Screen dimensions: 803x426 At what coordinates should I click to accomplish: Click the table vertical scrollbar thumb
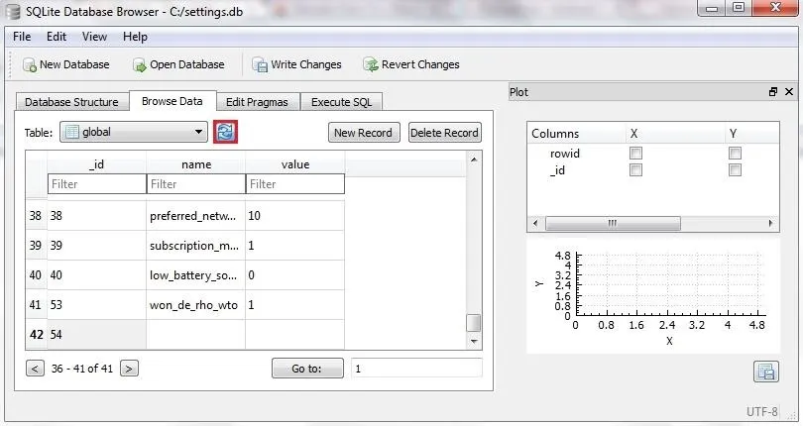pyautogui.click(x=474, y=323)
